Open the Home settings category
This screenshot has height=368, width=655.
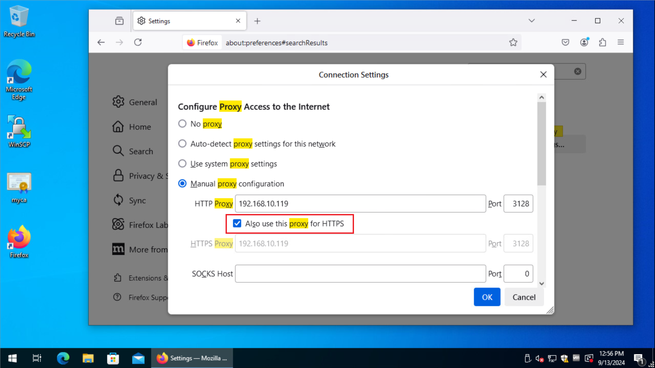coord(132,127)
